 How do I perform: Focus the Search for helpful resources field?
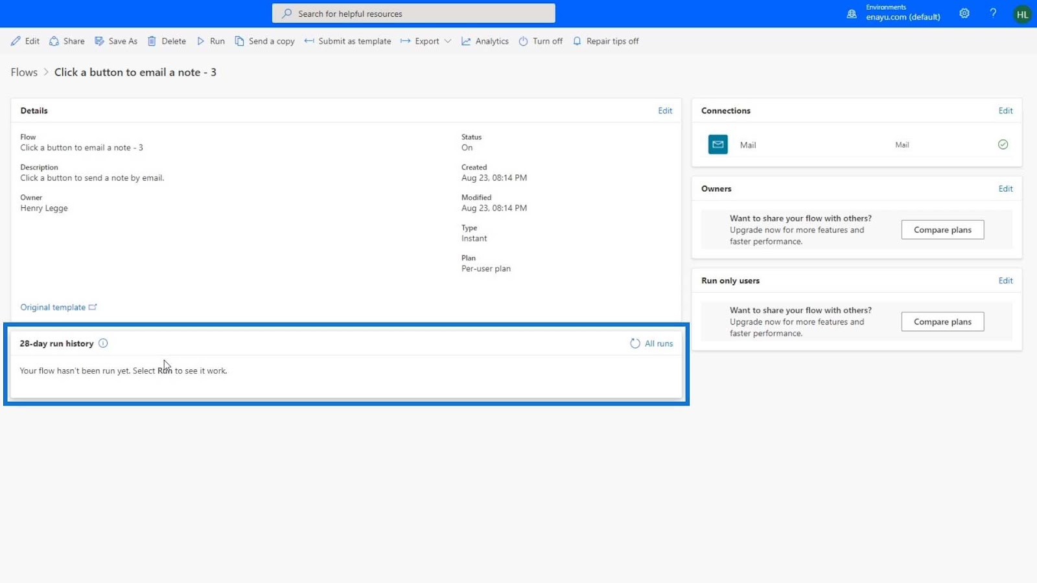click(x=414, y=13)
